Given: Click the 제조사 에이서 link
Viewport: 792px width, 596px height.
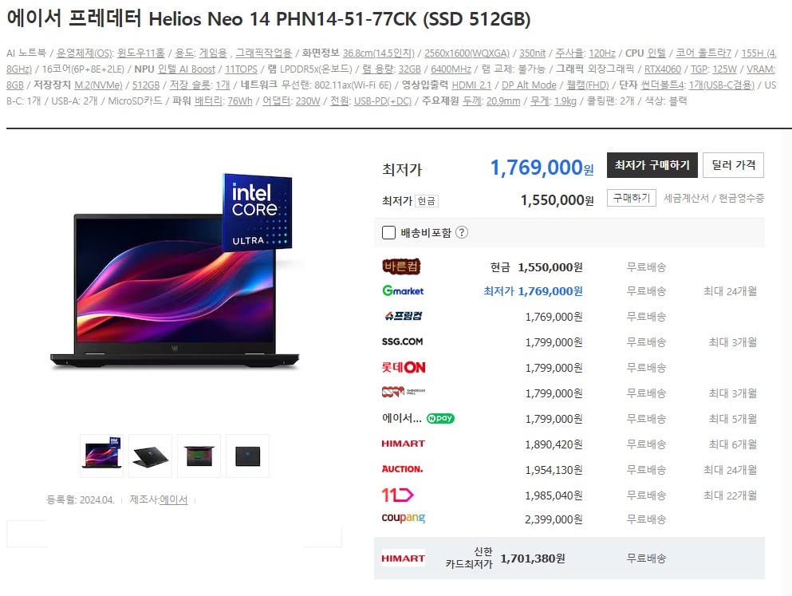Looking at the screenshot, I should click(x=173, y=499).
